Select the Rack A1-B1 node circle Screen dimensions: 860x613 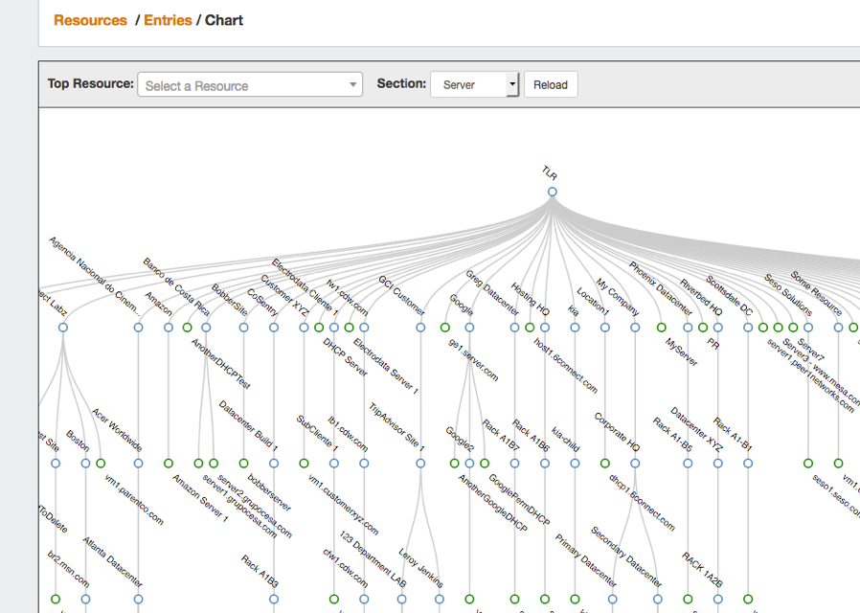748,464
